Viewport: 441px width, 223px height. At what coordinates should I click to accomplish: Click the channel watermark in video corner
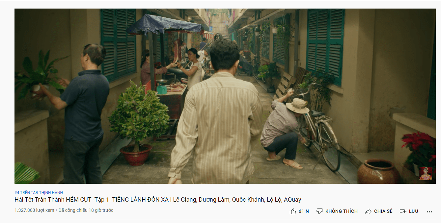[x=426, y=173]
